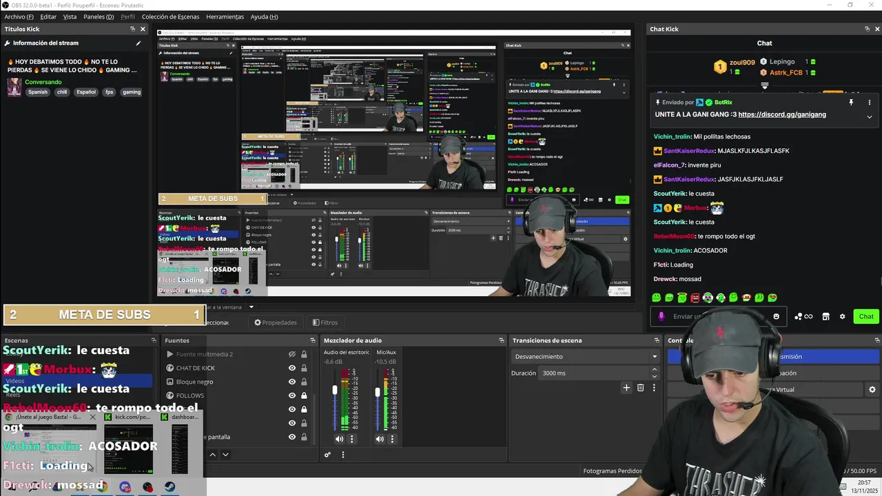Open the Ayuda menu
This screenshot has height=496, width=882.
click(264, 17)
